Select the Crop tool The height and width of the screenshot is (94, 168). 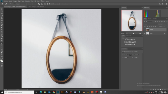[x=2, y=18]
